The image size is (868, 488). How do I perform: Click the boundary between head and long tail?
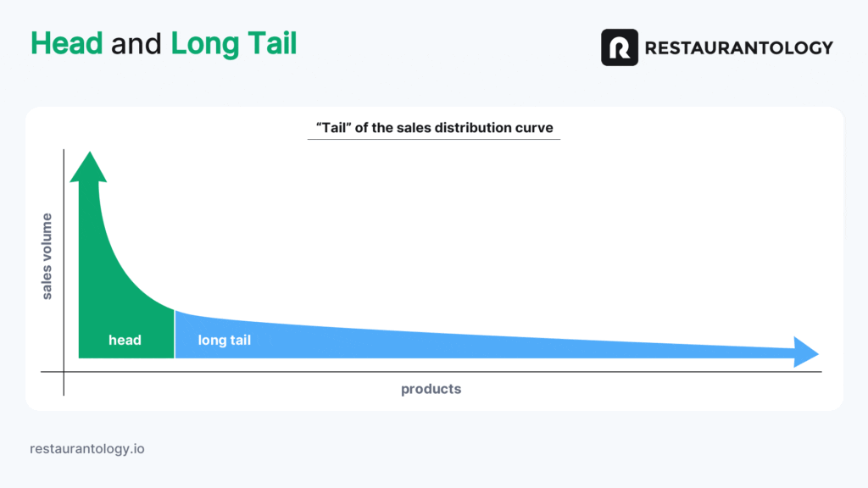click(x=175, y=334)
